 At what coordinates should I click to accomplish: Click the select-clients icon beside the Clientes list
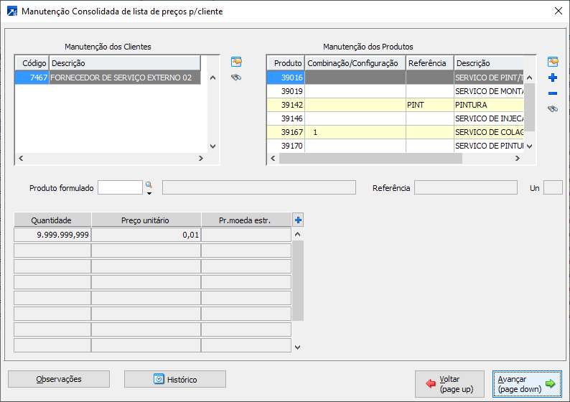(x=235, y=62)
